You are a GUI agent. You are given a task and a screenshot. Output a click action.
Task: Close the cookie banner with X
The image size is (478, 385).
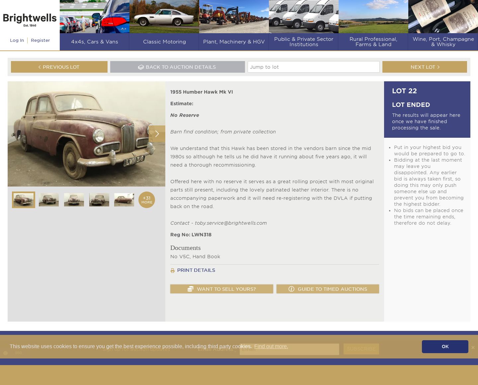473,347
